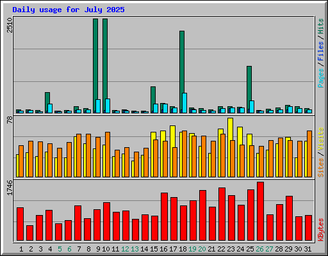The height and width of the screenshot is (256, 328).
Task: Click the cyan "Pages" legend label
Action: click(321, 78)
